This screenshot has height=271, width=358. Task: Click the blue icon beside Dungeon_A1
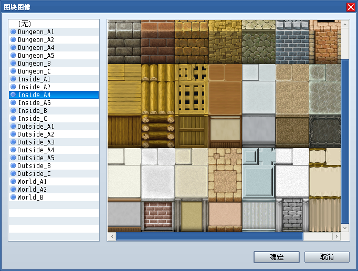click(13, 32)
